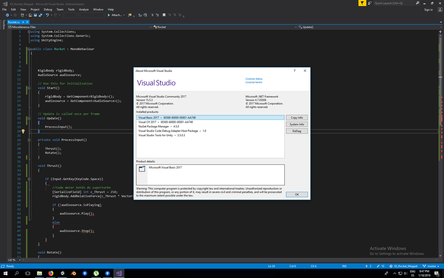Click the License terms link

tap(254, 82)
